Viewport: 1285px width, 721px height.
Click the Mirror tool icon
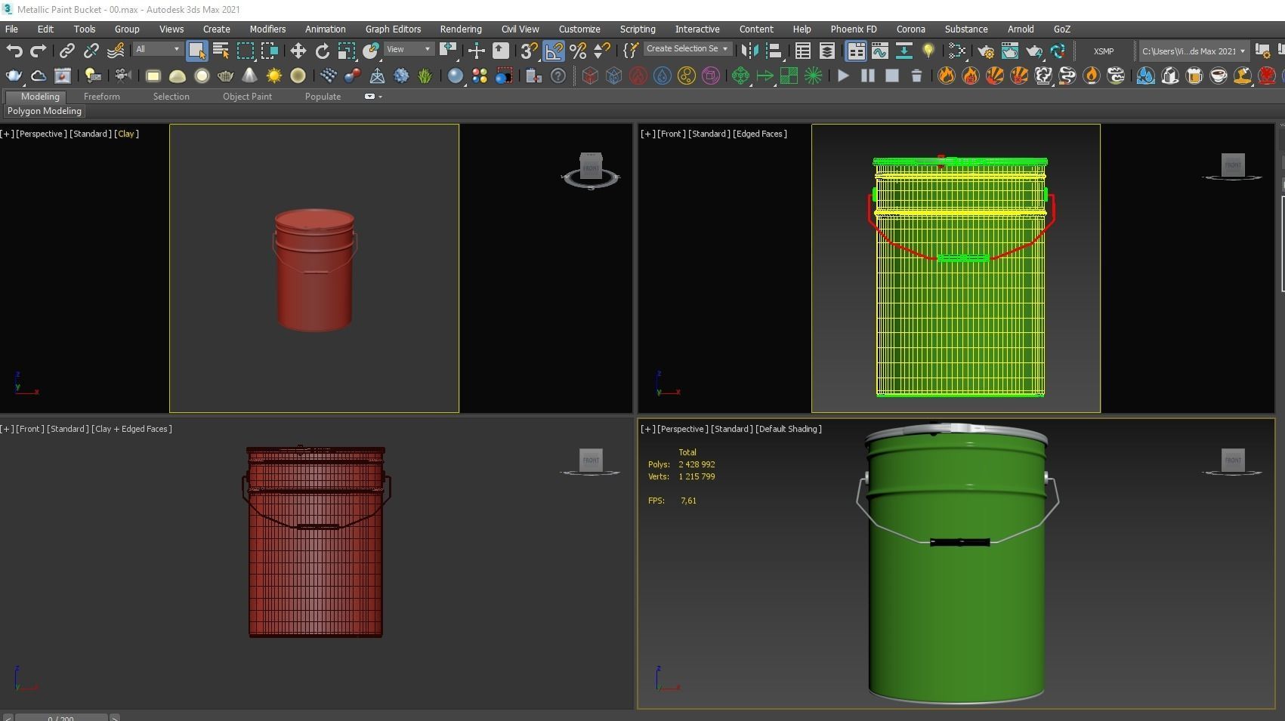click(x=749, y=51)
